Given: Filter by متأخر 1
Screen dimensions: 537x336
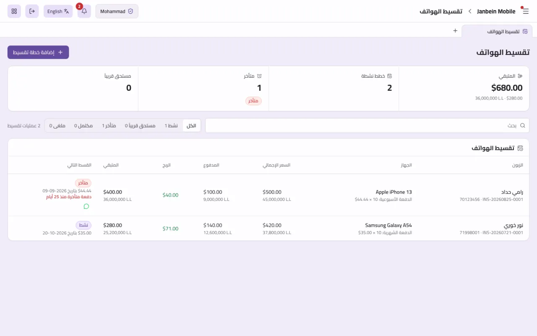Looking at the screenshot, I should (109, 126).
